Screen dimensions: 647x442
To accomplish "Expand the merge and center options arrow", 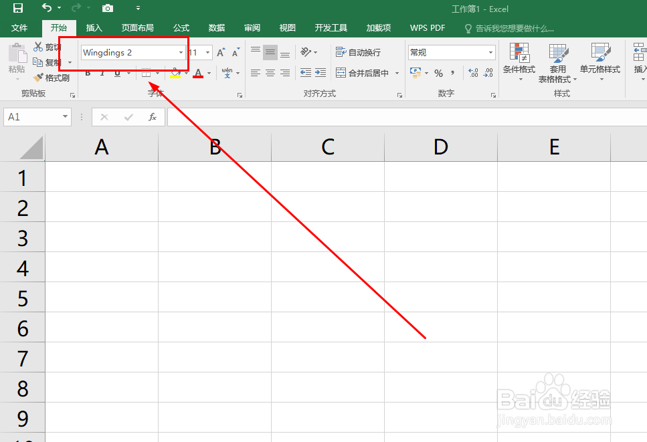I will pos(397,74).
